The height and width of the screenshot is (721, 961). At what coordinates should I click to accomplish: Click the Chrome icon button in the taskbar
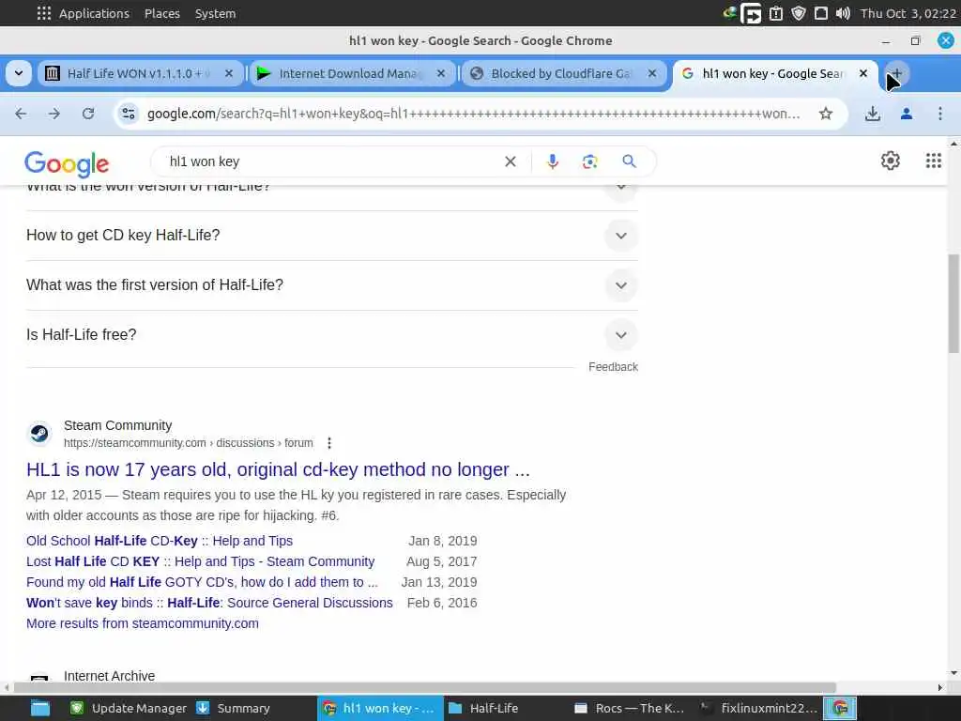[x=839, y=708]
